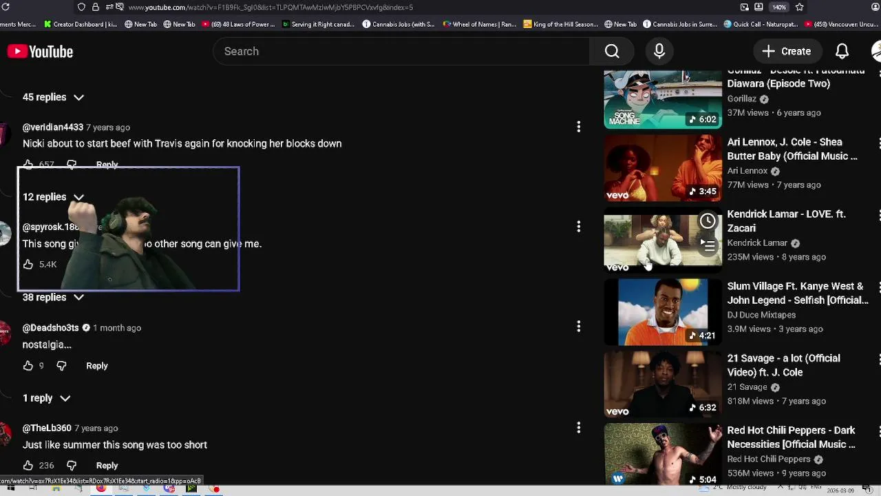Click Add to queue on Kendrick Lamar thumbnail
This screenshot has width=881, height=496.
[x=708, y=245]
